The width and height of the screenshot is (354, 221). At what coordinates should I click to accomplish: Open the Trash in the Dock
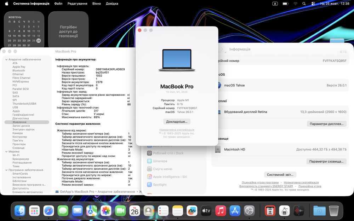click(334, 211)
